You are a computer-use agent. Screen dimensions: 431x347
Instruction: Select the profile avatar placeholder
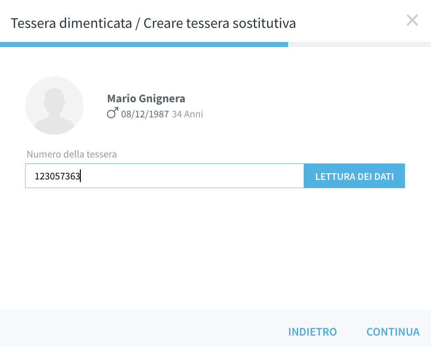(54, 105)
